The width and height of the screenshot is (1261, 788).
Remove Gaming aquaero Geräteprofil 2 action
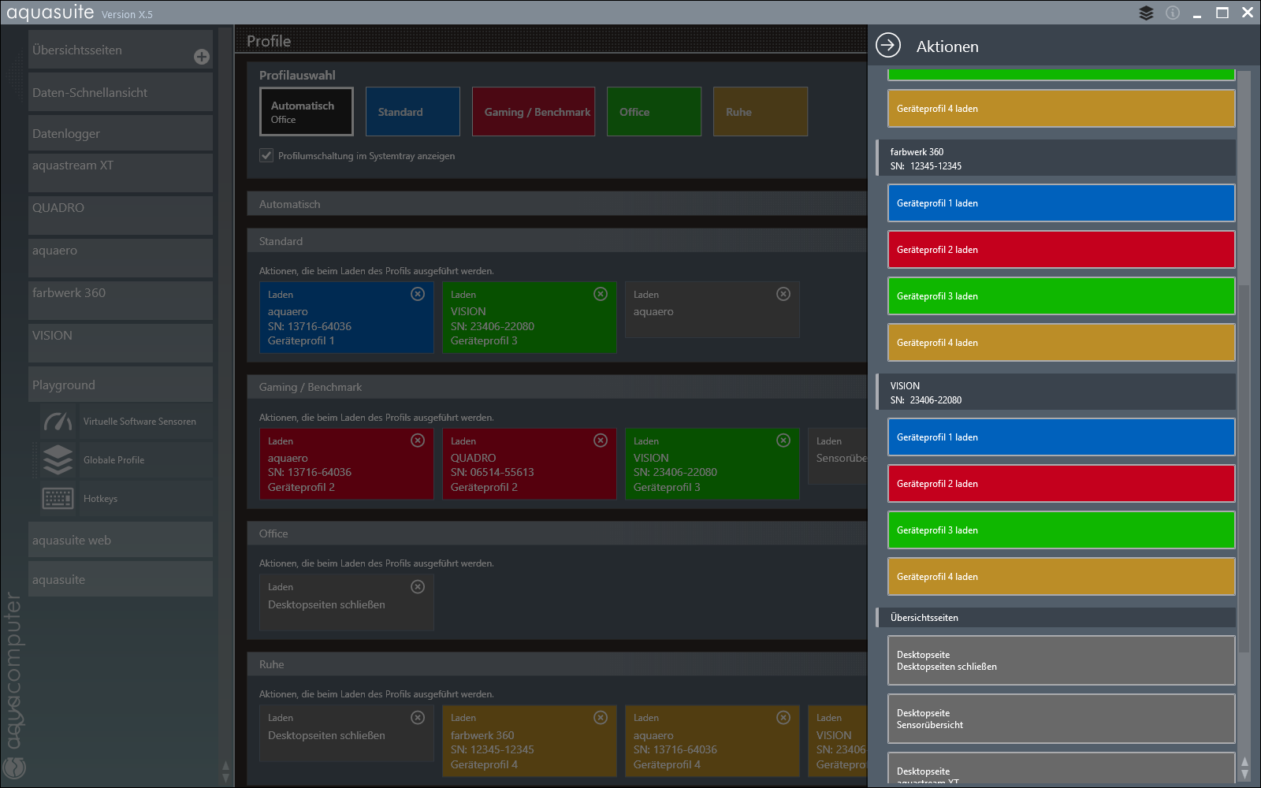pos(418,440)
